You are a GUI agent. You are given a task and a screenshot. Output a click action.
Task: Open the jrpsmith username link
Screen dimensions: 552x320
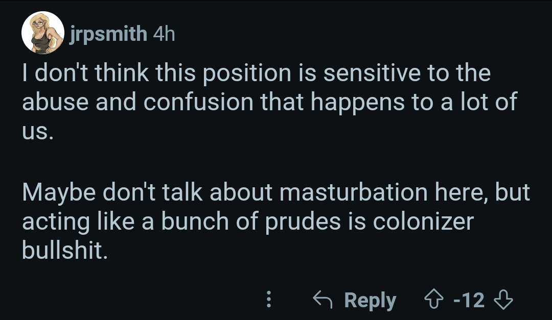pyautogui.click(x=108, y=34)
